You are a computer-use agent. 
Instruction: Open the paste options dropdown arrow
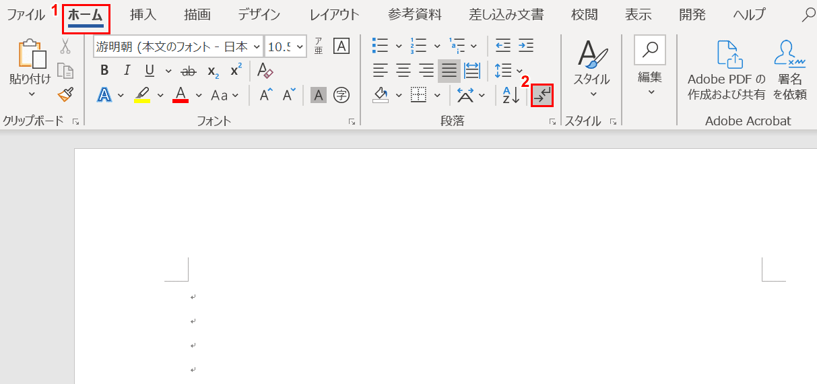pos(32,94)
